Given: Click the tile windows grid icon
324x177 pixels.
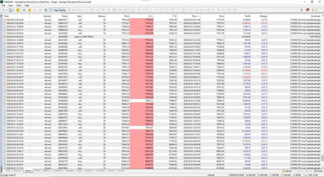Looking at the screenshot, I should pyautogui.click(x=114, y=10).
